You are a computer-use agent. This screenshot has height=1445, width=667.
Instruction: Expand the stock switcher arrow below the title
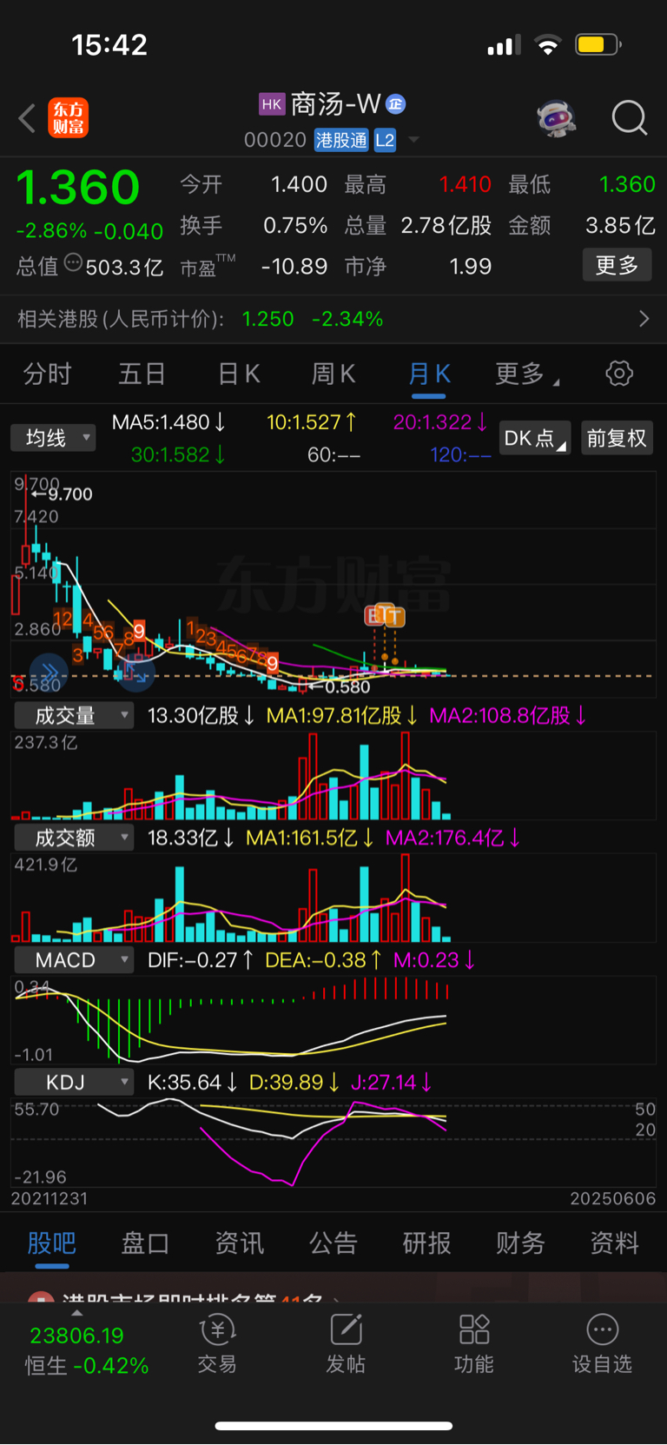coord(413,140)
